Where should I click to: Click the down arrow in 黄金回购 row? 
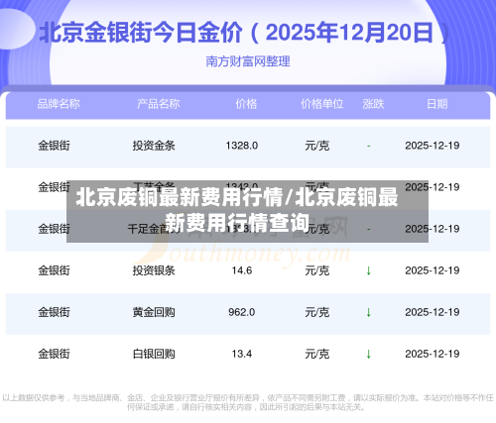369,312
